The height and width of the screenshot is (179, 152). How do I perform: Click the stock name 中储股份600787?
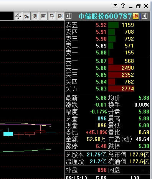point(105,16)
